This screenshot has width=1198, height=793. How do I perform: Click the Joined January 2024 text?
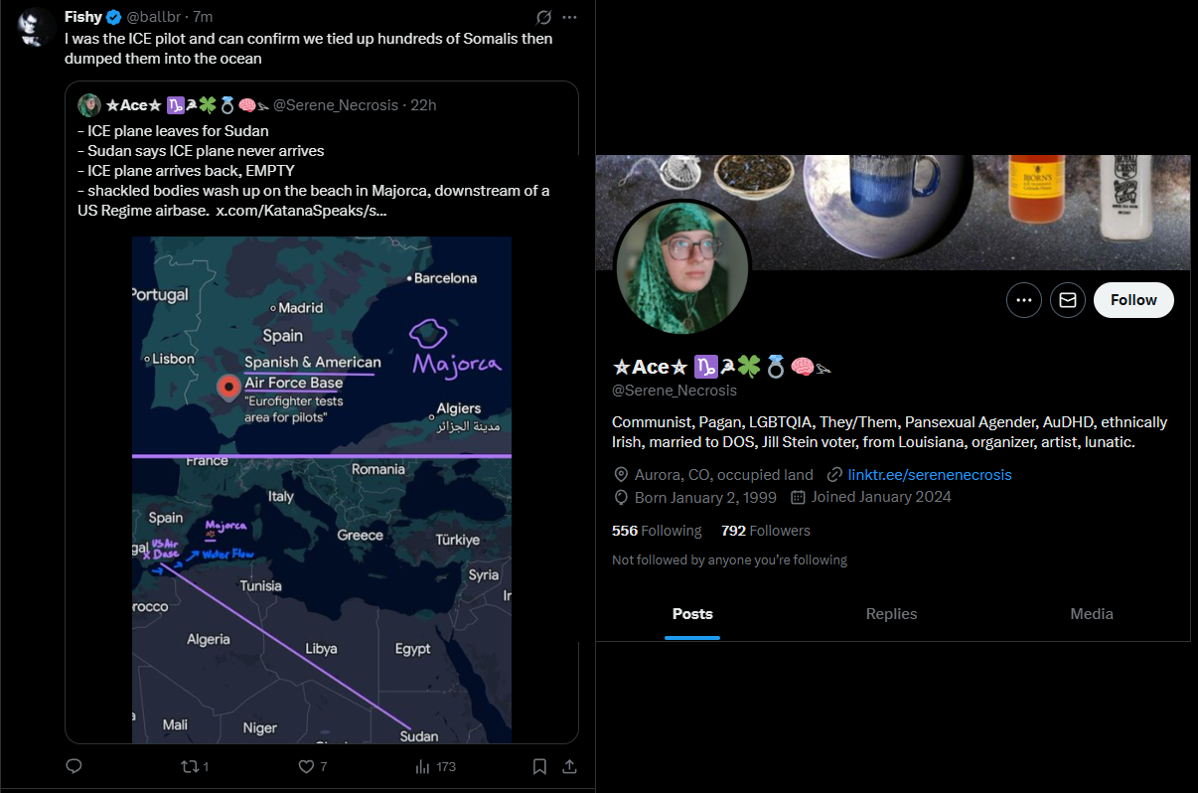[x=881, y=497]
